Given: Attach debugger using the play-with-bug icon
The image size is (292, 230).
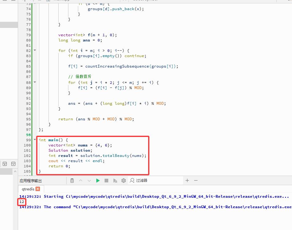Looking at the screenshot, I should pos(115,181).
